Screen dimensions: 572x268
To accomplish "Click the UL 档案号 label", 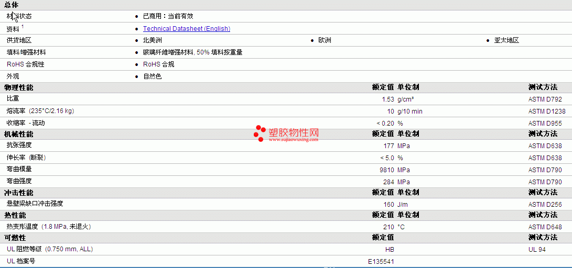I will point(21,261).
